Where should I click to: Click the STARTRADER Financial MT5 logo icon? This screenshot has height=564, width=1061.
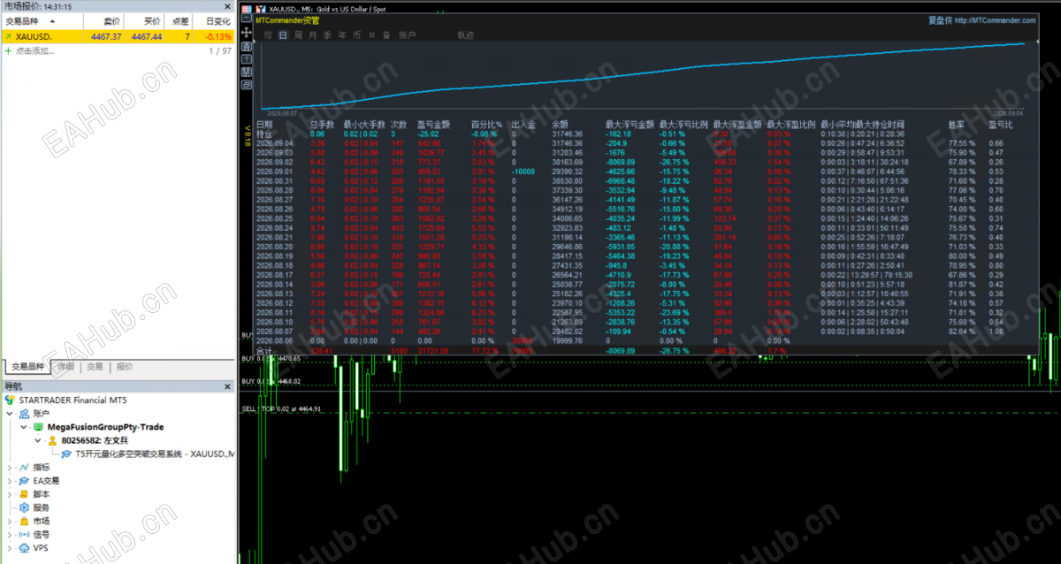pos(10,400)
